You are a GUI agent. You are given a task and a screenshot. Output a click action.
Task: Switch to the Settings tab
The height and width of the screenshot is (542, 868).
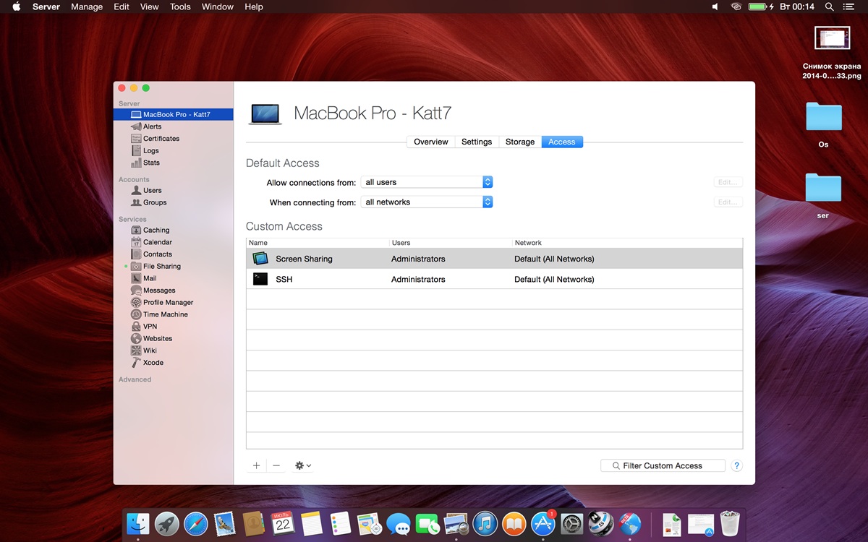point(477,142)
